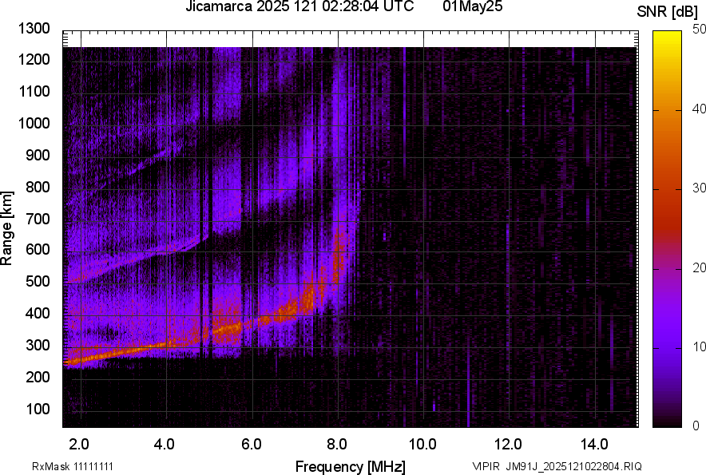Click the file name 'JM91J_2025121022804.RIQ'
The width and height of the screenshot is (706, 475).
[574, 466]
